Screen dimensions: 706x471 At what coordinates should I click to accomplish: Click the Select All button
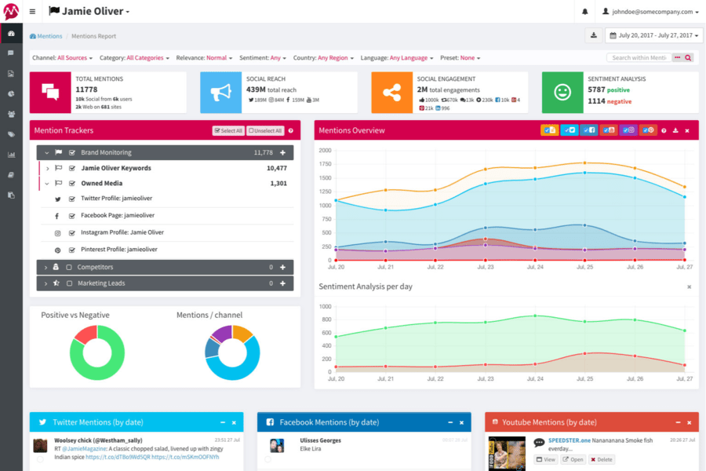click(x=228, y=131)
